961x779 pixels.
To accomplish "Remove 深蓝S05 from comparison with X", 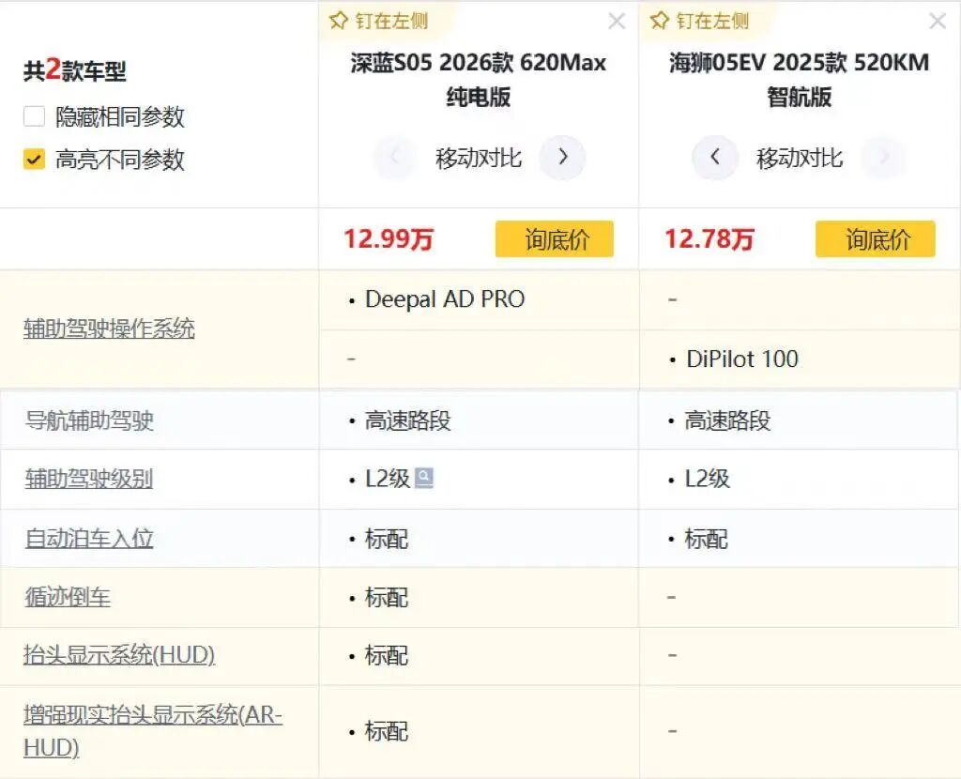I will (617, 22).
